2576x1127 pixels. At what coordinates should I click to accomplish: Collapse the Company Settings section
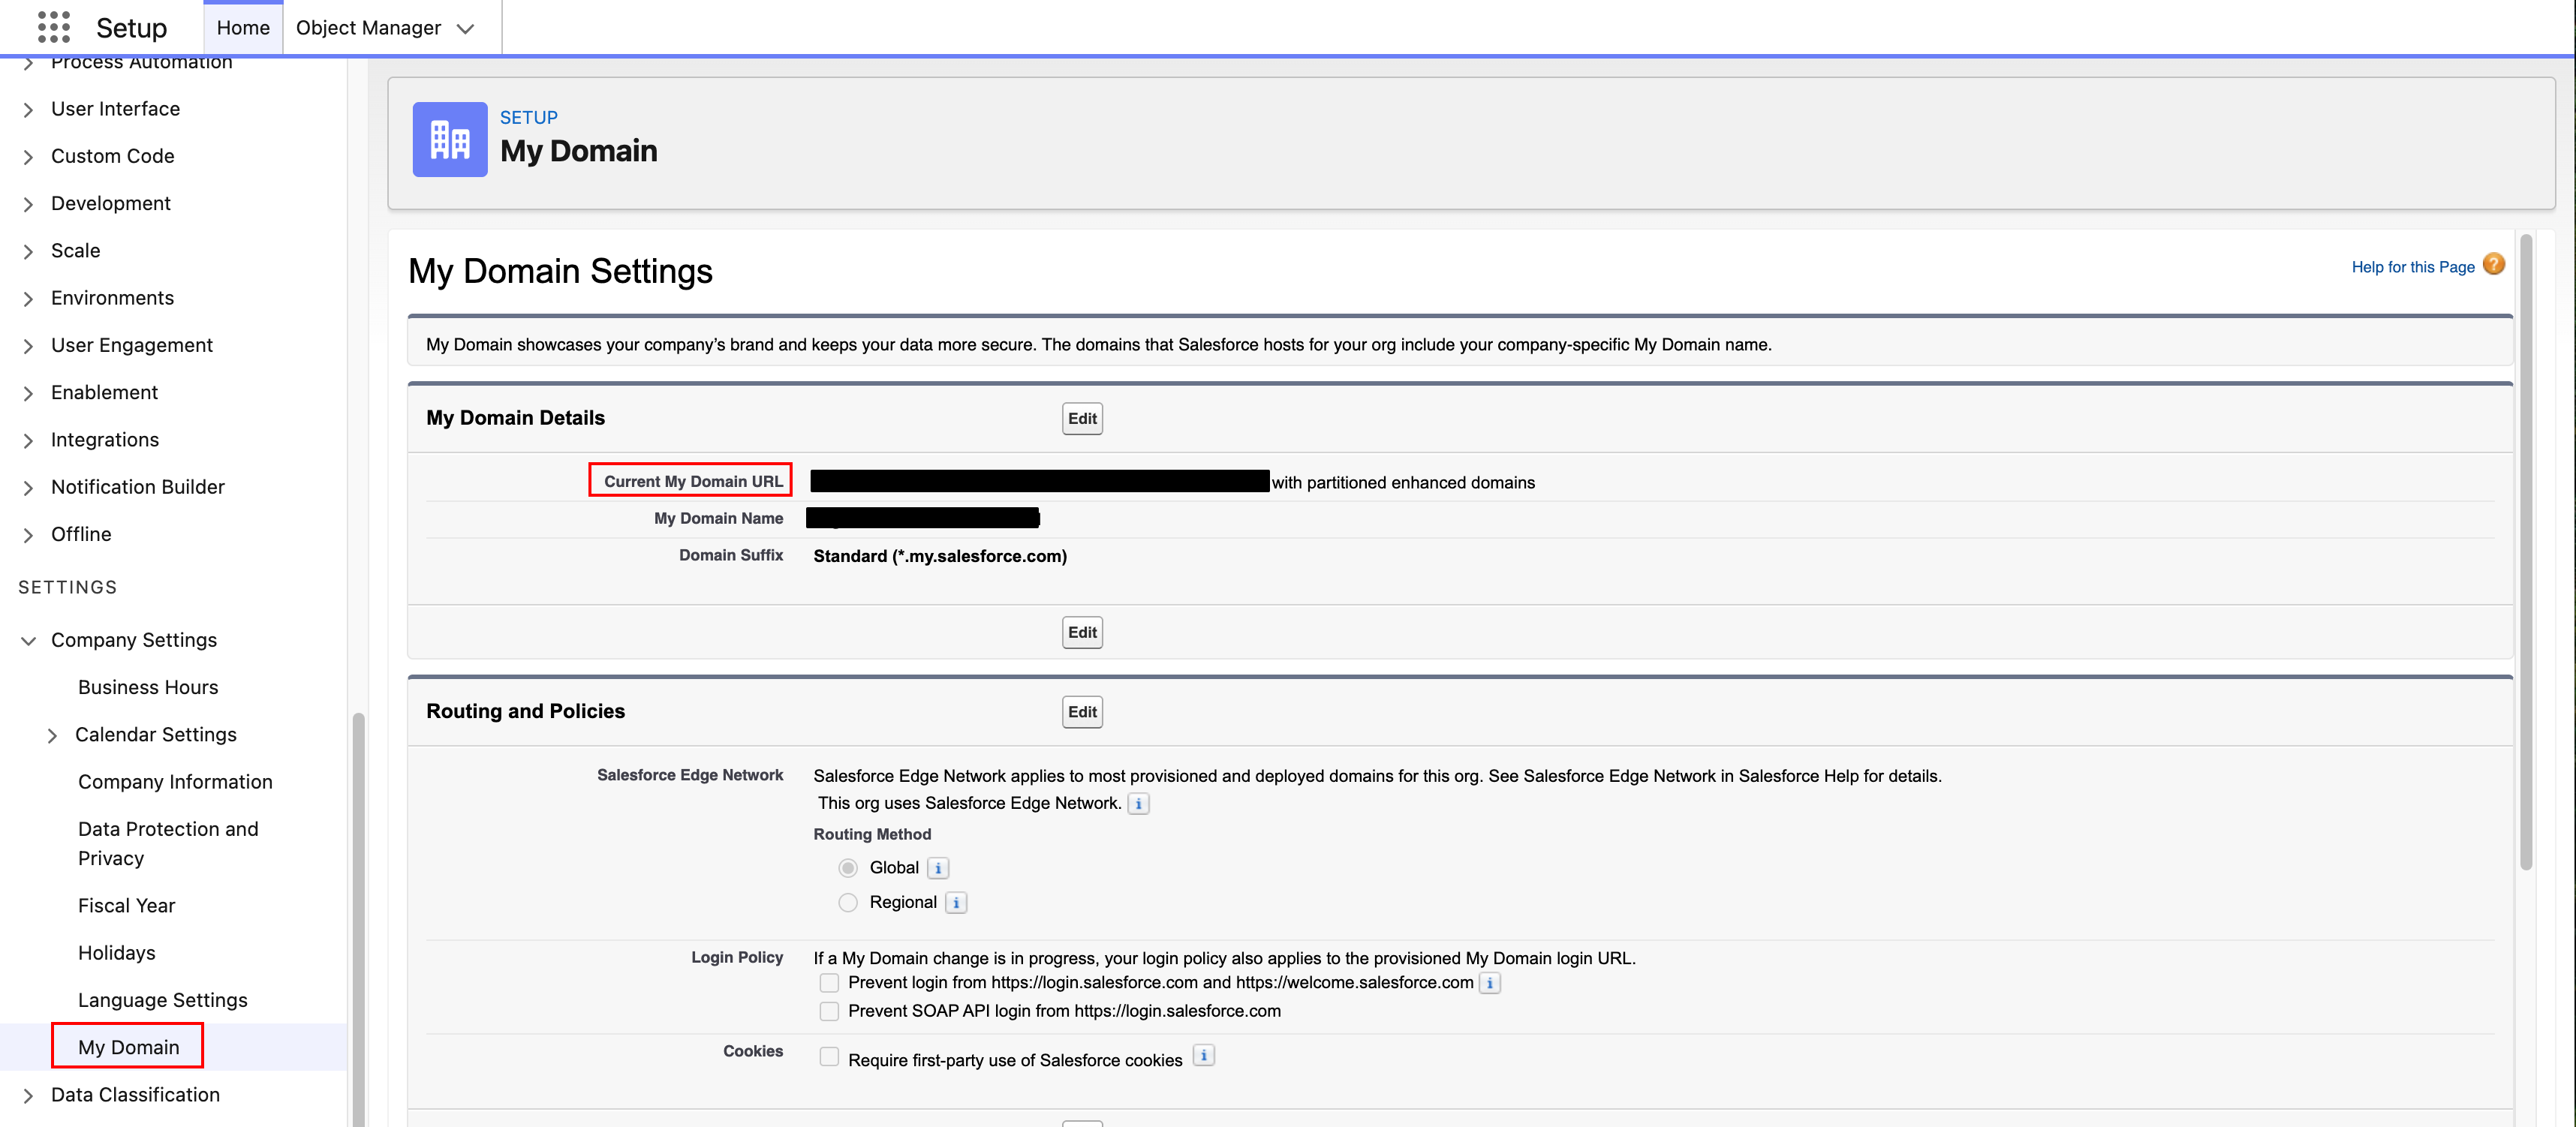pos(28,641)
